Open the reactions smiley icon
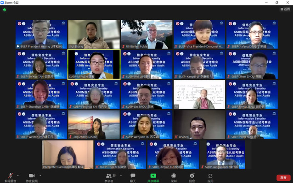The width and height of the screenshot is (293, 183). tap(192, 176)
